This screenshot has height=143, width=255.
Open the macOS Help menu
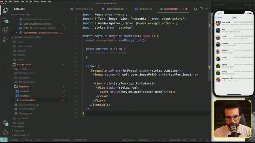[x=49, y=1]
